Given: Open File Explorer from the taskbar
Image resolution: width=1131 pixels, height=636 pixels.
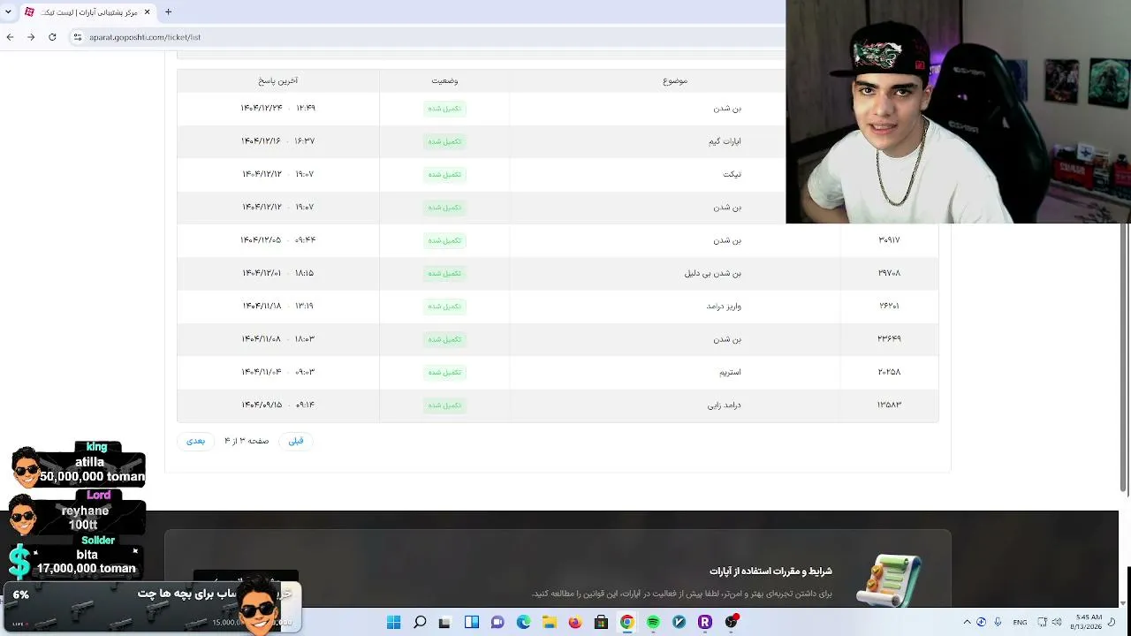Looking at the screenshot, I should (x=549, y=622).
